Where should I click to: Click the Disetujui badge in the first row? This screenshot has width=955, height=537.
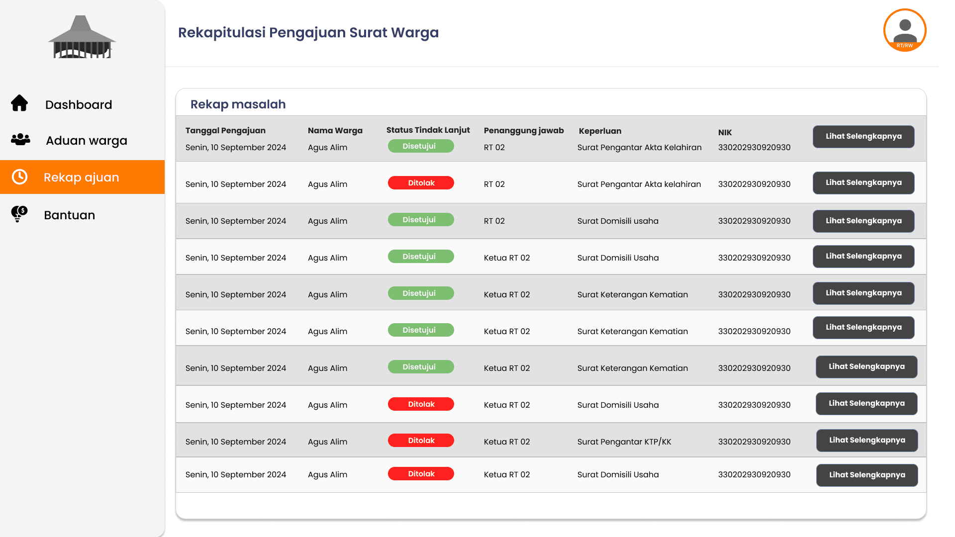421,146
